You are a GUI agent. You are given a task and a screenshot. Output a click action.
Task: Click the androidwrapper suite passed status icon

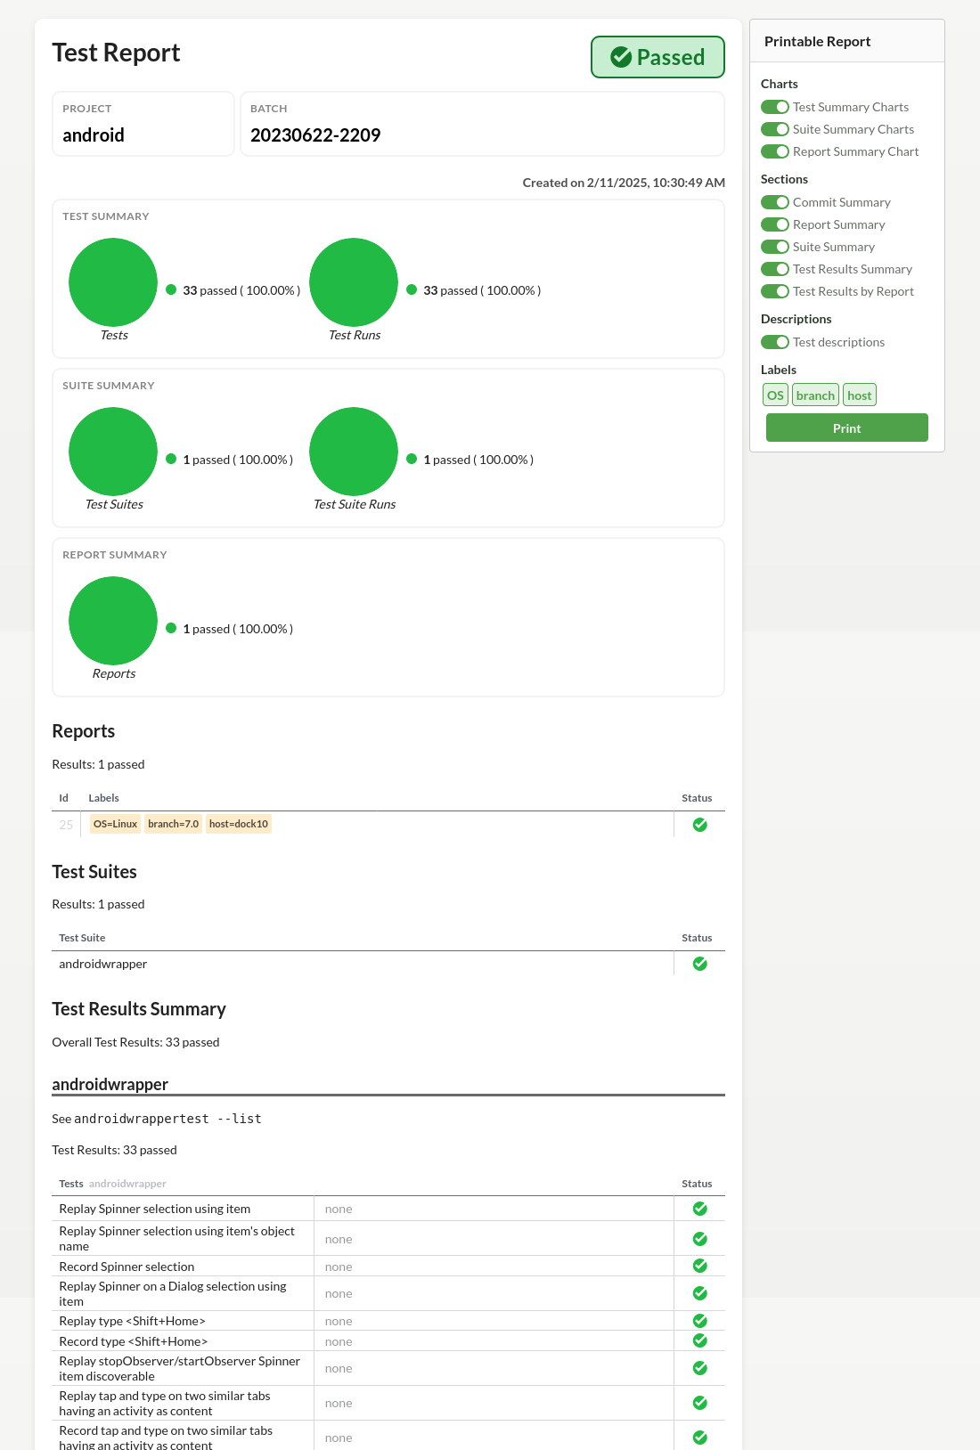coord(699,964)
